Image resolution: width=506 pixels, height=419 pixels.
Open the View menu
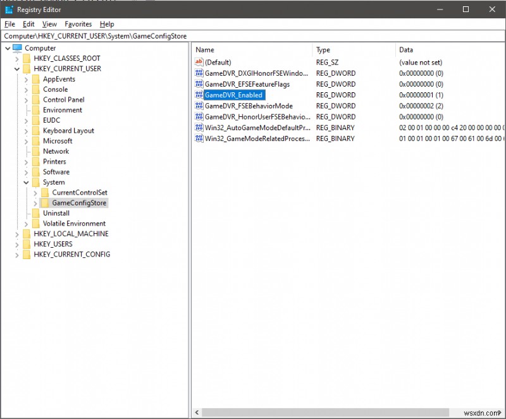[x=49, y=23]
